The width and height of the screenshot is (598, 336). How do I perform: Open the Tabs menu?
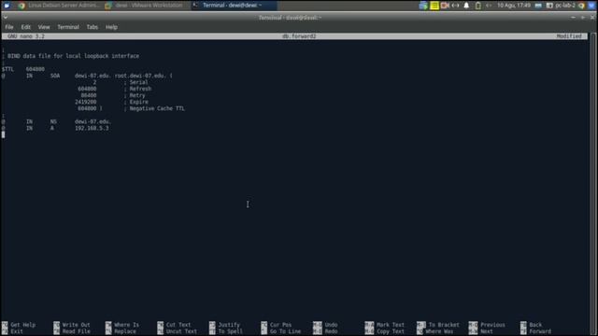tap(92, 27)
